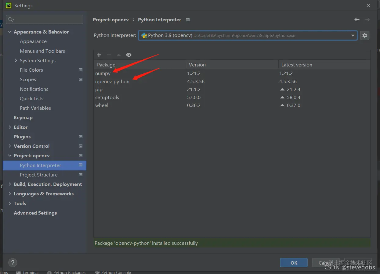Expand Build, Execution, Deployment section
This screenshot has width=380, height=274.
(10, 184)
